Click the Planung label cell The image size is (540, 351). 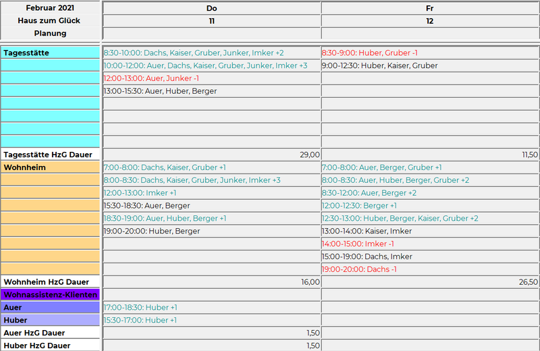(51, 33)
